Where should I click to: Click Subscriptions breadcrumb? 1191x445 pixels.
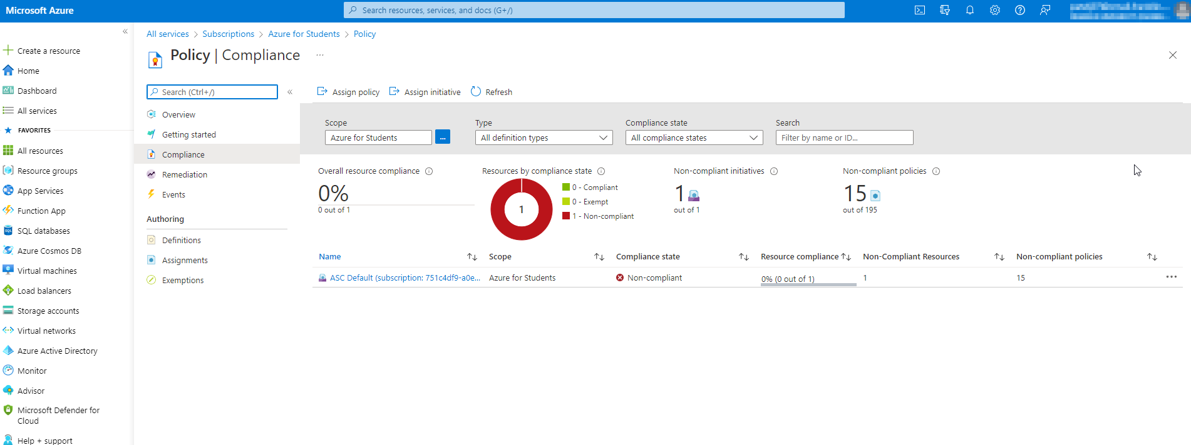[229, 34]
